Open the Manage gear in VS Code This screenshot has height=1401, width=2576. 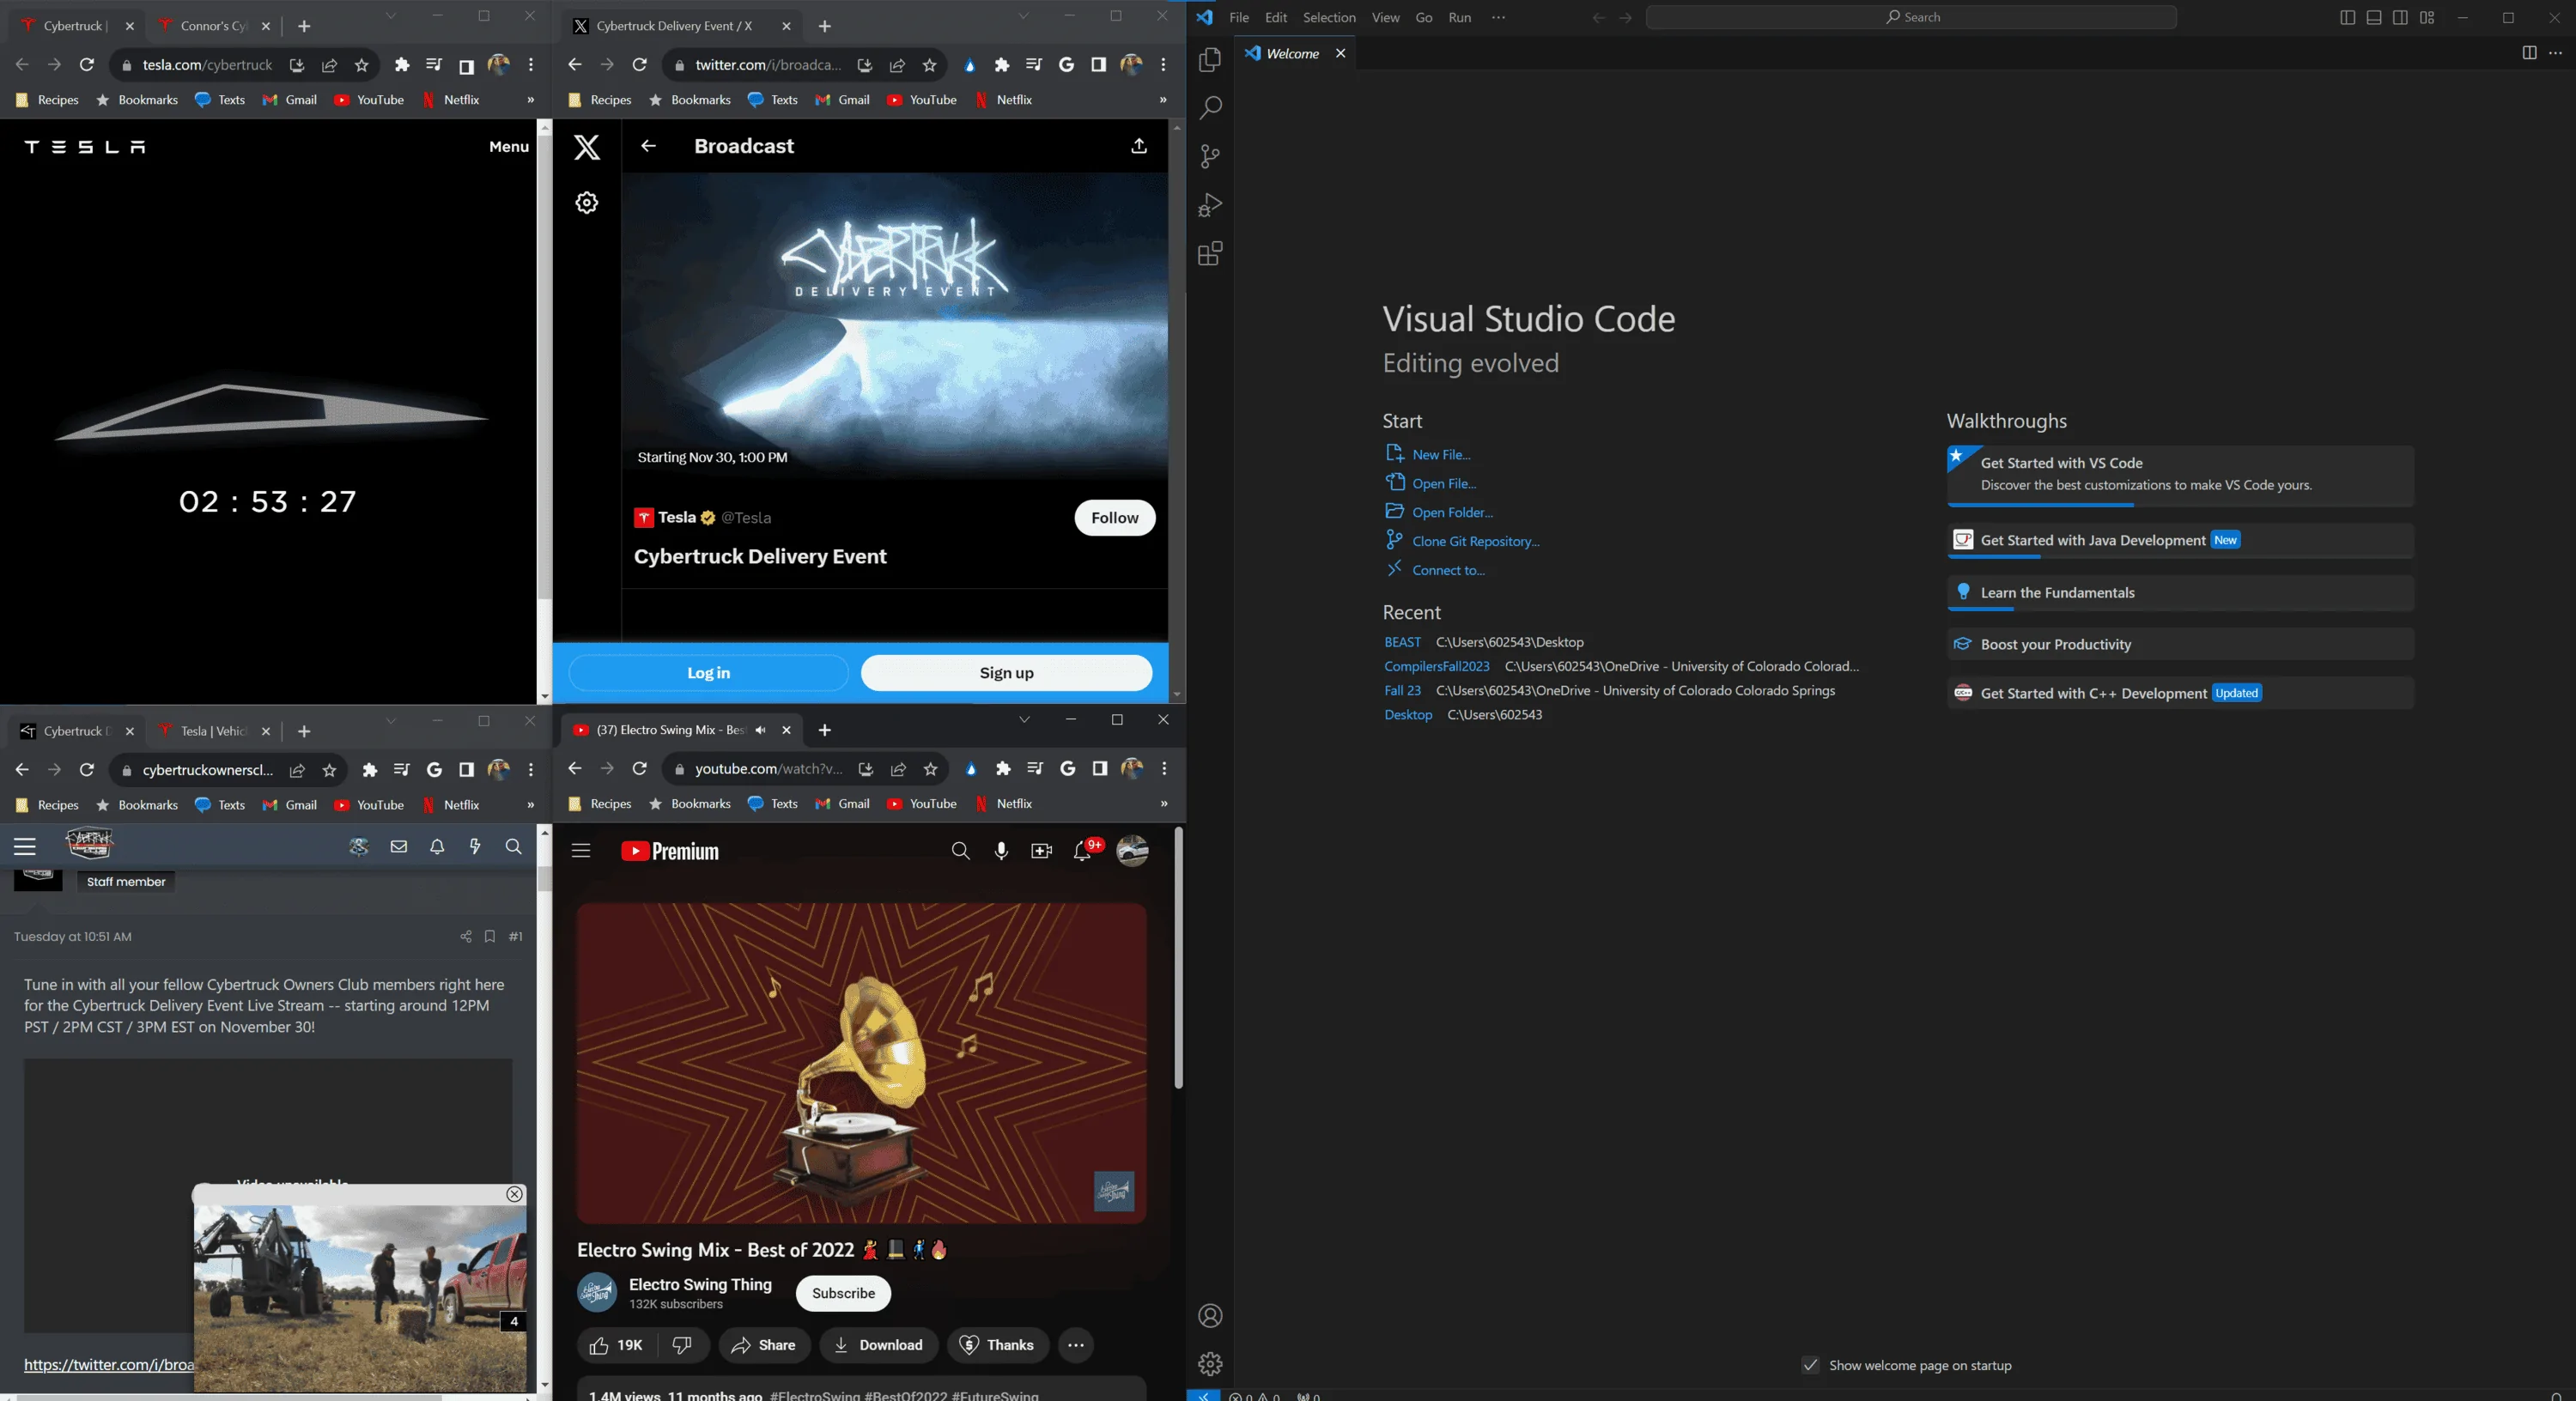click(x=1210, y=1364)
